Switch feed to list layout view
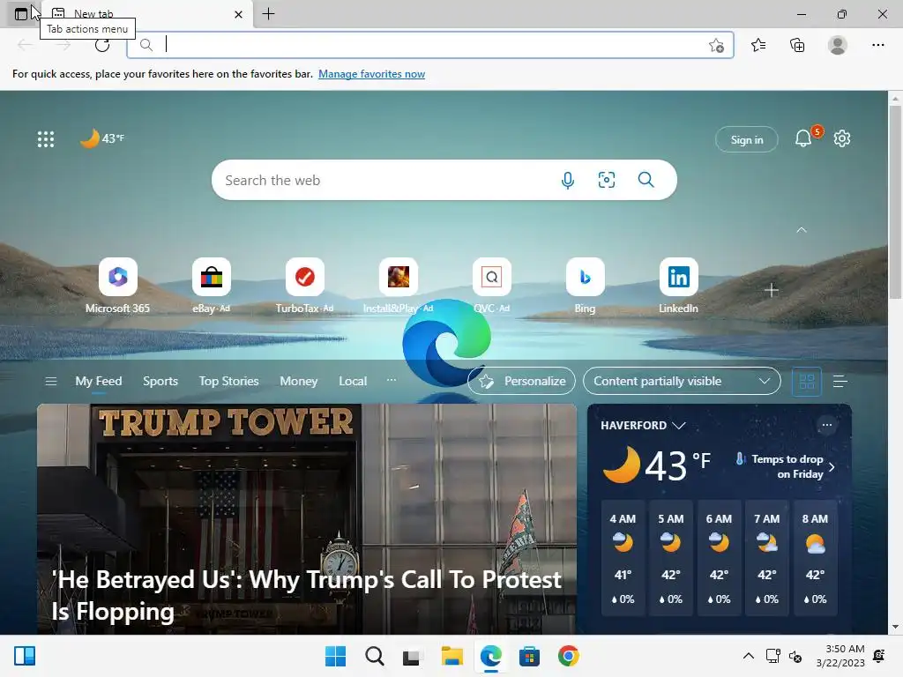 (840, 381)
